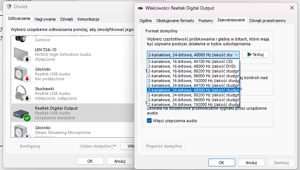Choose 16-bitowe, 88200 Hz studio format
Image resolution: width=300 pixels, height=170 pixels.
click(x=193, y=71)
